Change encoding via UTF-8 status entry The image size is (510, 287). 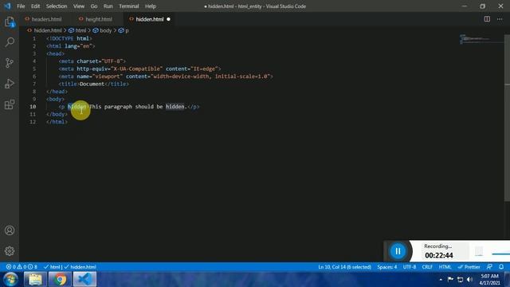tap(410, 267)
